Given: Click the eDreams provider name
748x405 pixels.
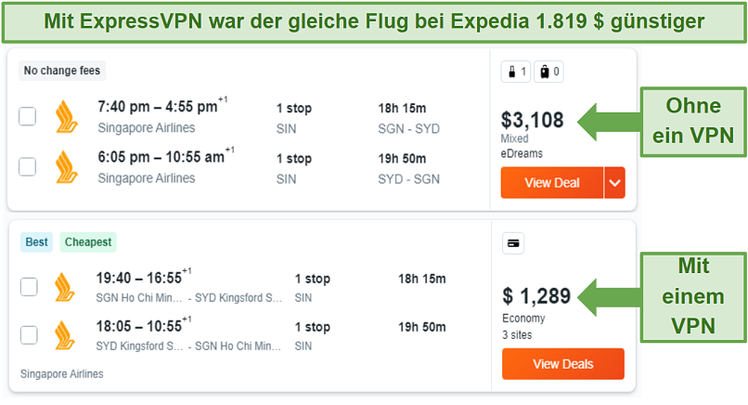Looking at the screenshot, I should (522, 154).
